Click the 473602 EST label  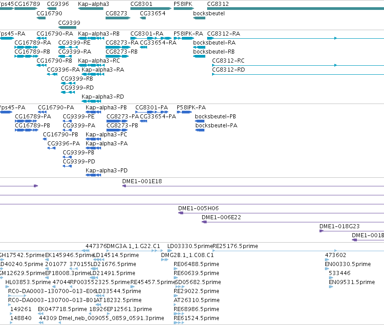click(x=336, y=255)
